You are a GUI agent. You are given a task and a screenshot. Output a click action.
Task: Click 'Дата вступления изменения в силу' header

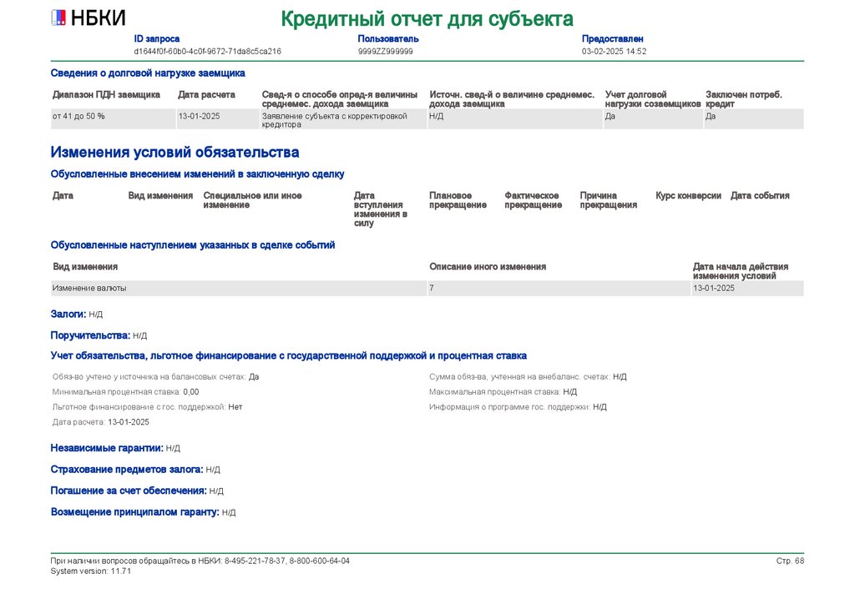381,209
